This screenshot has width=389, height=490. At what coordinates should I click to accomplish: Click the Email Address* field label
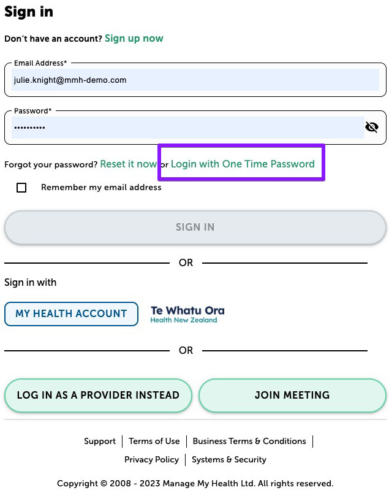point(40,63)
